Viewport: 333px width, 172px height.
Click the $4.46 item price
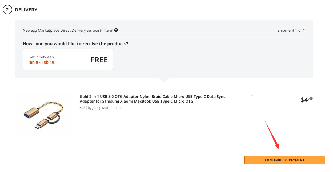tap(307, 100)
